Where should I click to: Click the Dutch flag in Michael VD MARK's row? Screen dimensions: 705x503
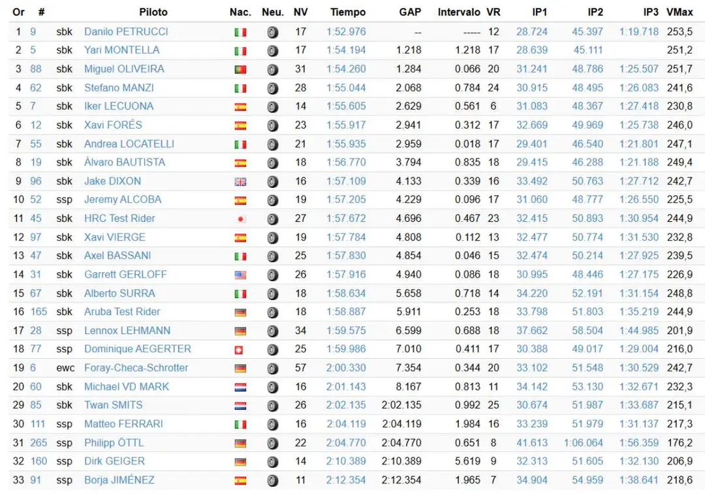pyautogui.click(x=240, y=387)
